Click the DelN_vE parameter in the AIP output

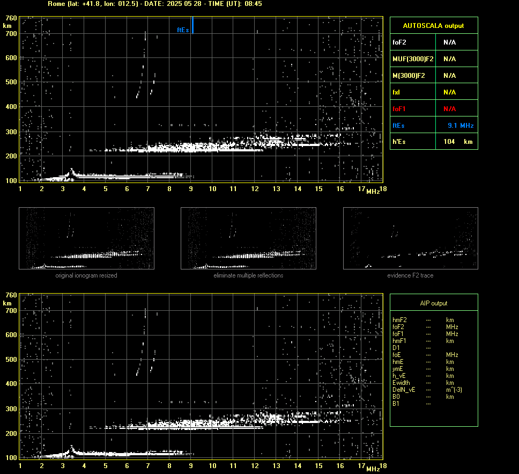[404, 390]
